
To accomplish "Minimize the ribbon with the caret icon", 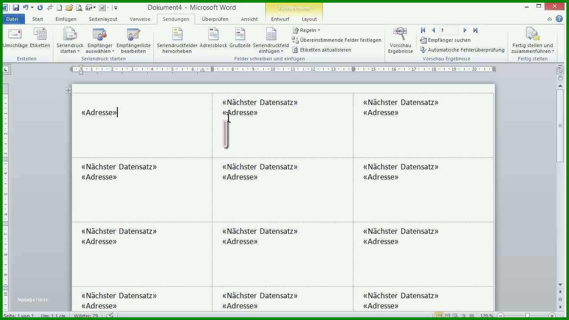I will [550, 19].
